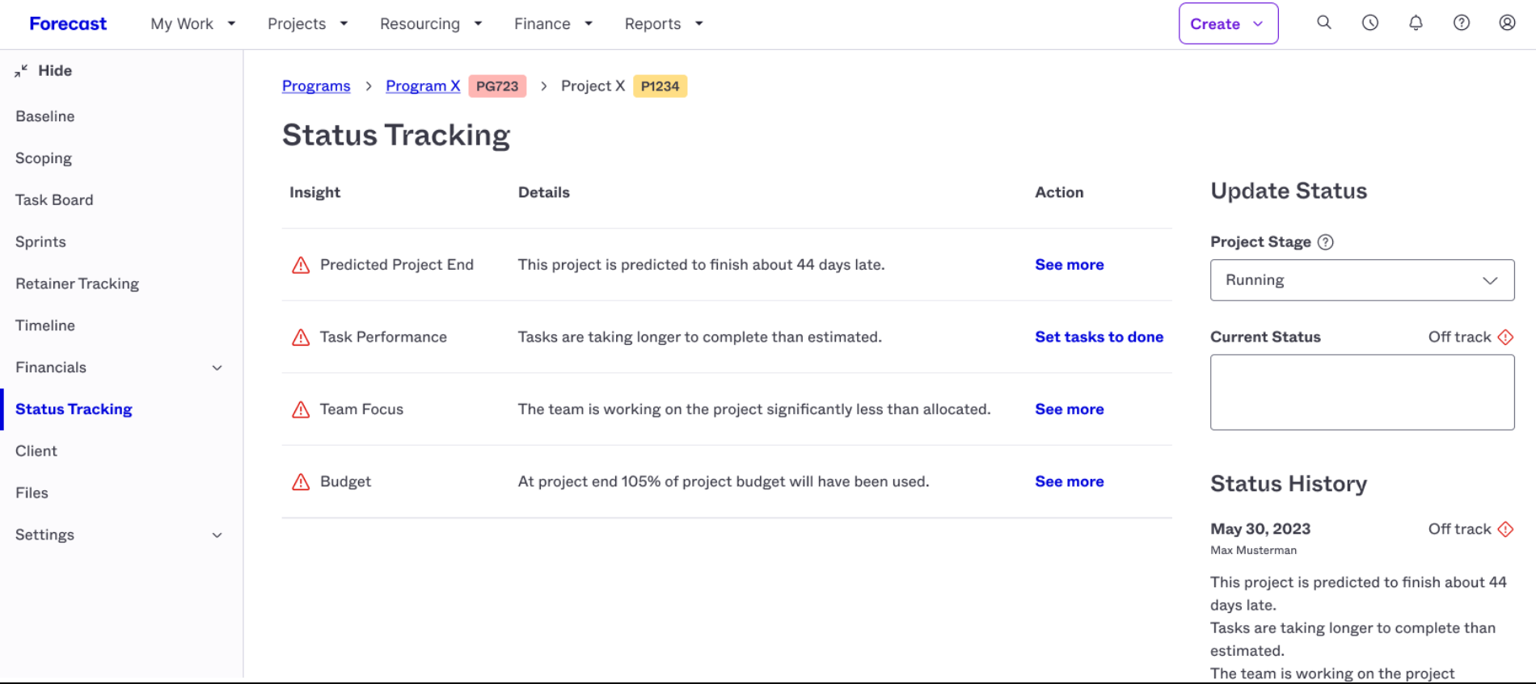Viewport: 1536px width, 684px height.
Task: Click the Off track diamond icon for May 30, 2023
Action: (x=1505, y=530)
